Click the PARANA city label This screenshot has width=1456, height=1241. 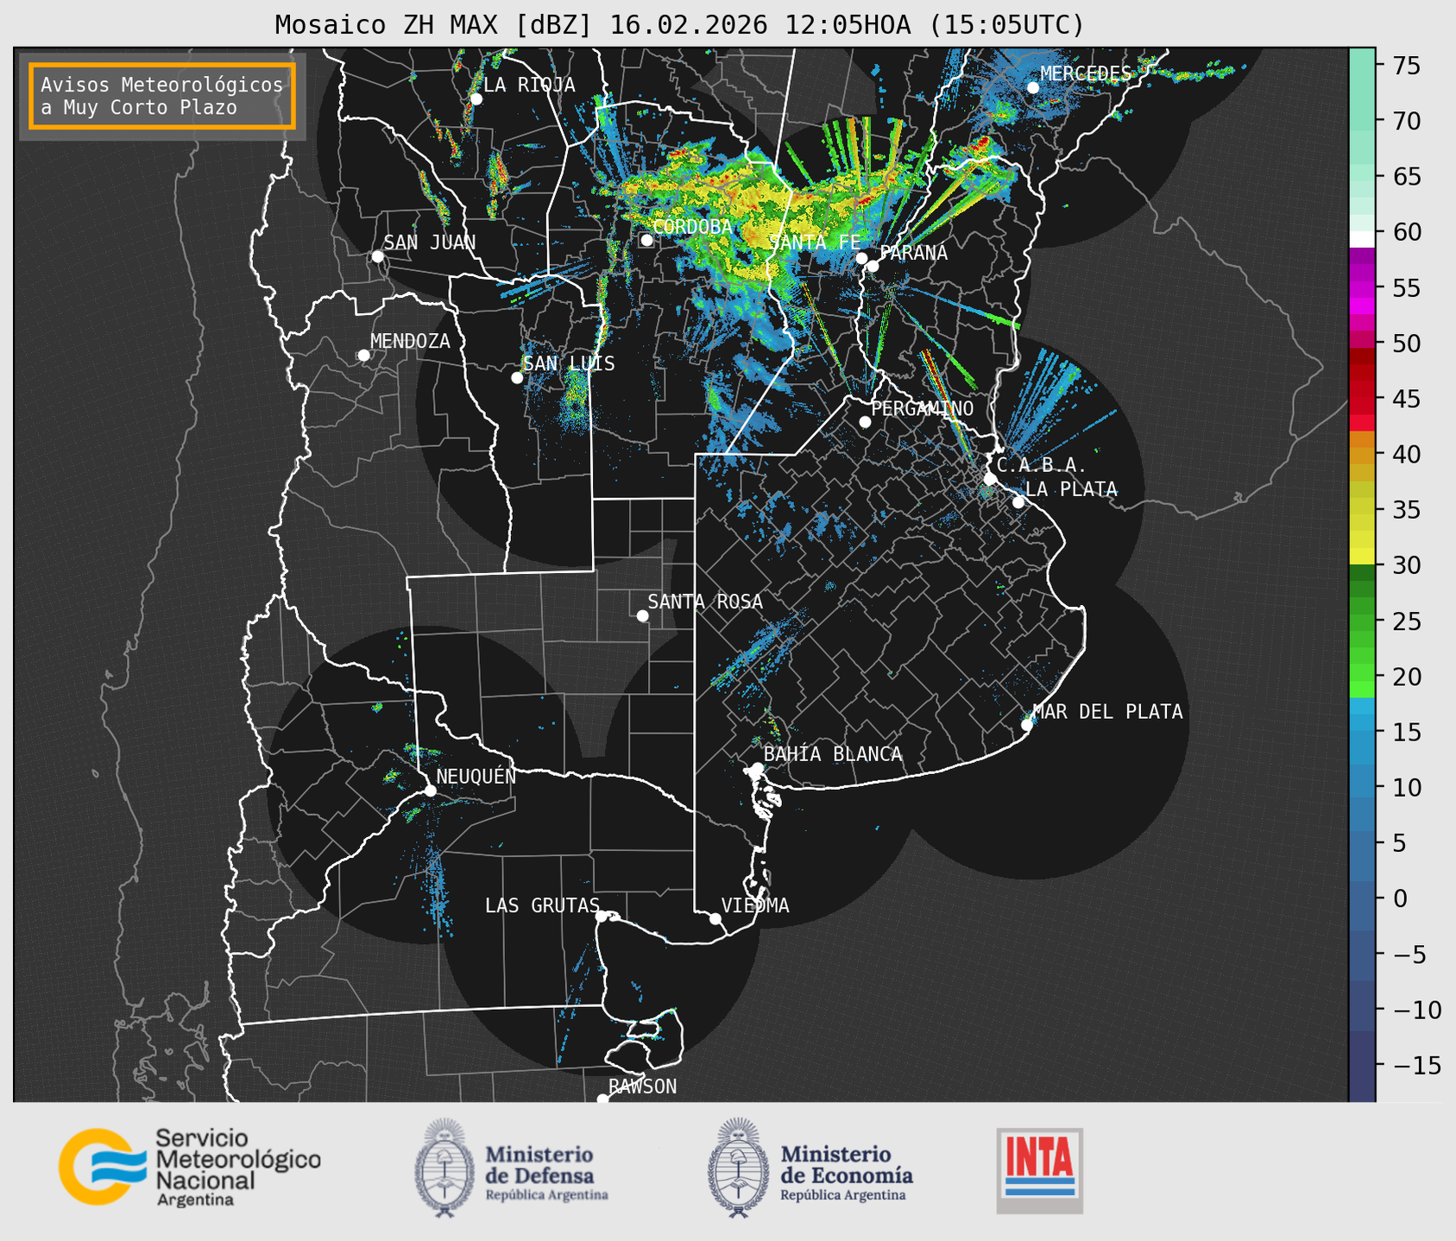913,253
